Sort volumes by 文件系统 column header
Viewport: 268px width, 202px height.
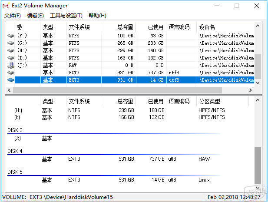79,27
